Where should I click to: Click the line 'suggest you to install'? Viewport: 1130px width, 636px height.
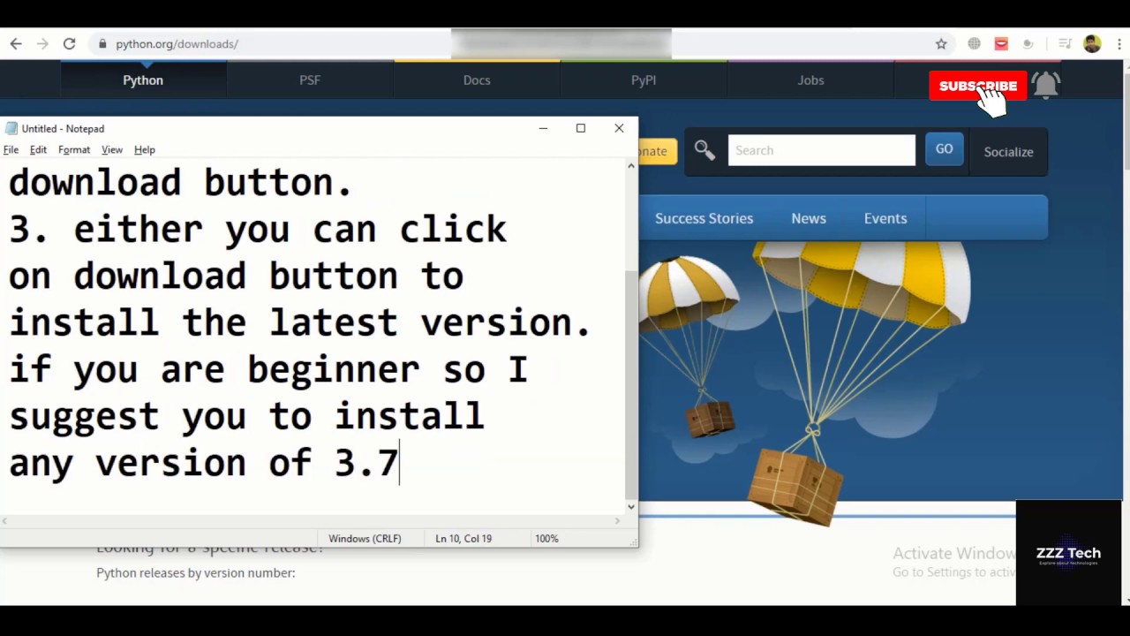(246, 417)
